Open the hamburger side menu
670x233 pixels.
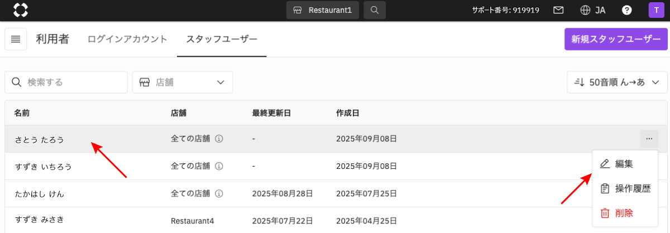[x=16, y=39]
